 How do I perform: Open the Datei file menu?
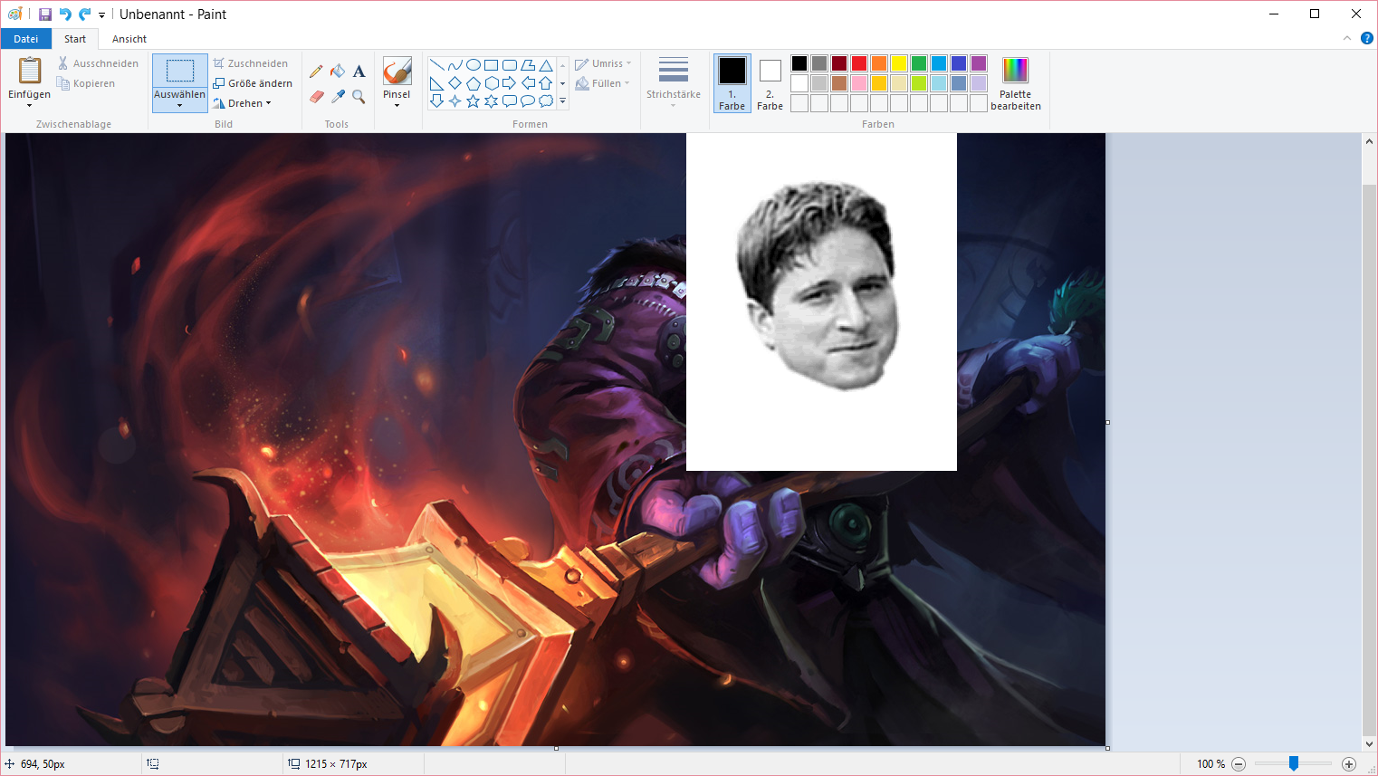tap(26, 39)
